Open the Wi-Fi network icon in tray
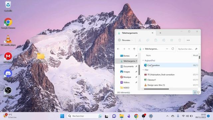 point(183,116)
